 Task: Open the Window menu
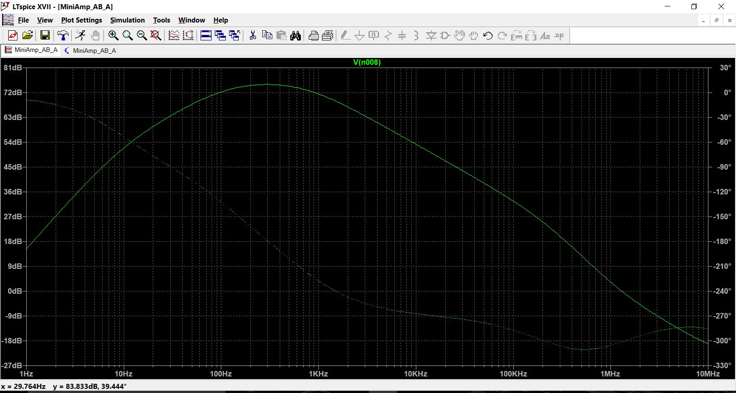click(191, 20)
